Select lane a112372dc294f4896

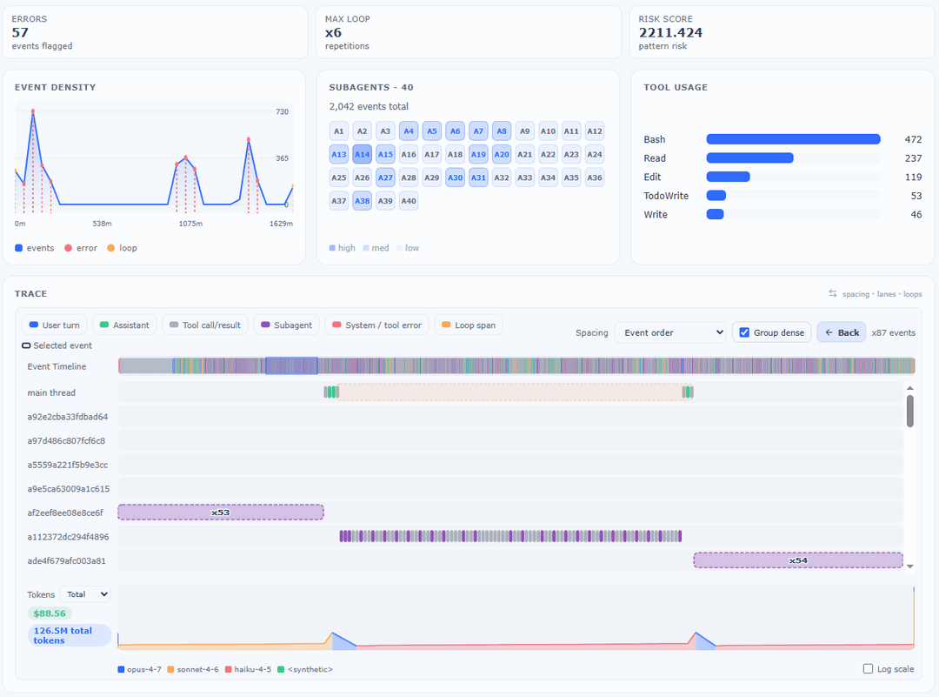(69, 537)
